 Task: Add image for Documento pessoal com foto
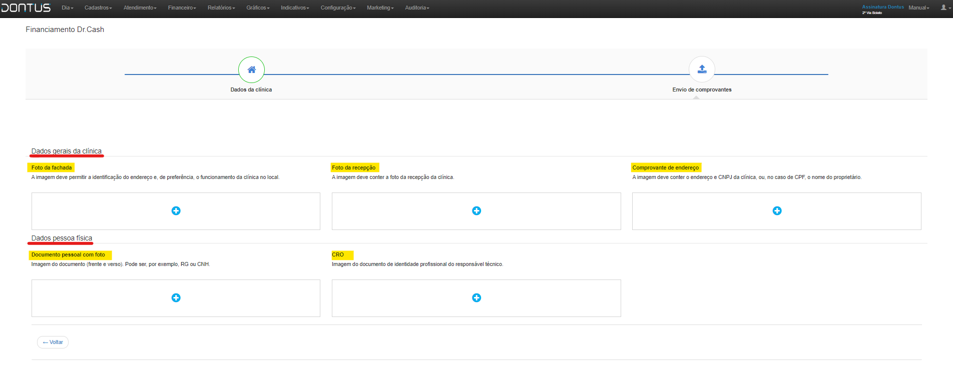[176, 298]
